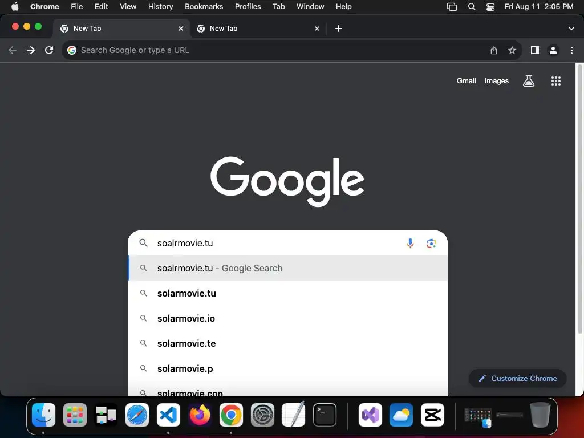Close the first New Tab
The width and height of the screenshot is (584, 438).
click(181, 29)
